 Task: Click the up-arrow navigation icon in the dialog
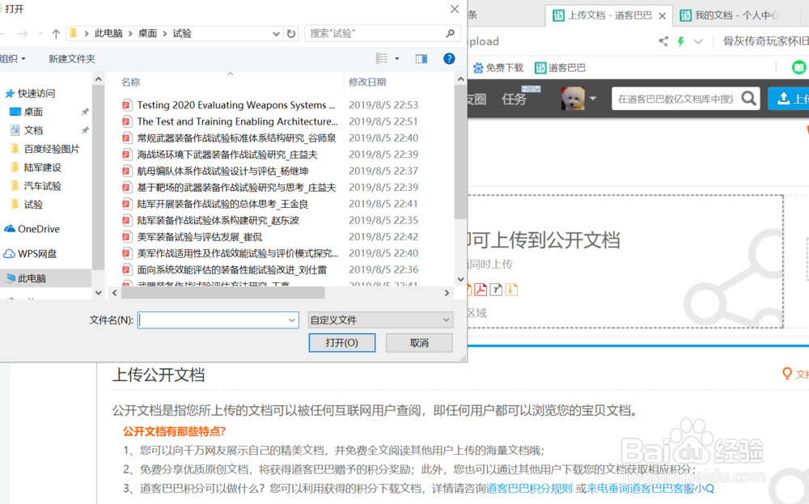[55, 33]
